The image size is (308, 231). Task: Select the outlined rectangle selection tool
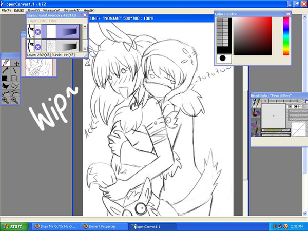14,79
